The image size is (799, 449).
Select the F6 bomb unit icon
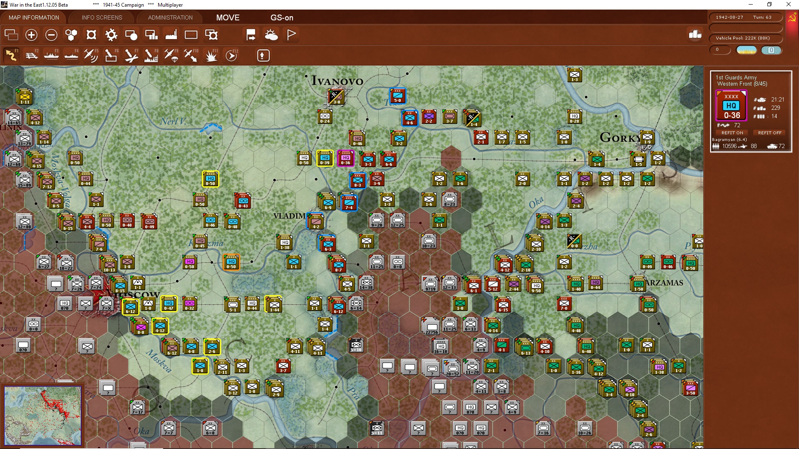[x=111, y=55]
